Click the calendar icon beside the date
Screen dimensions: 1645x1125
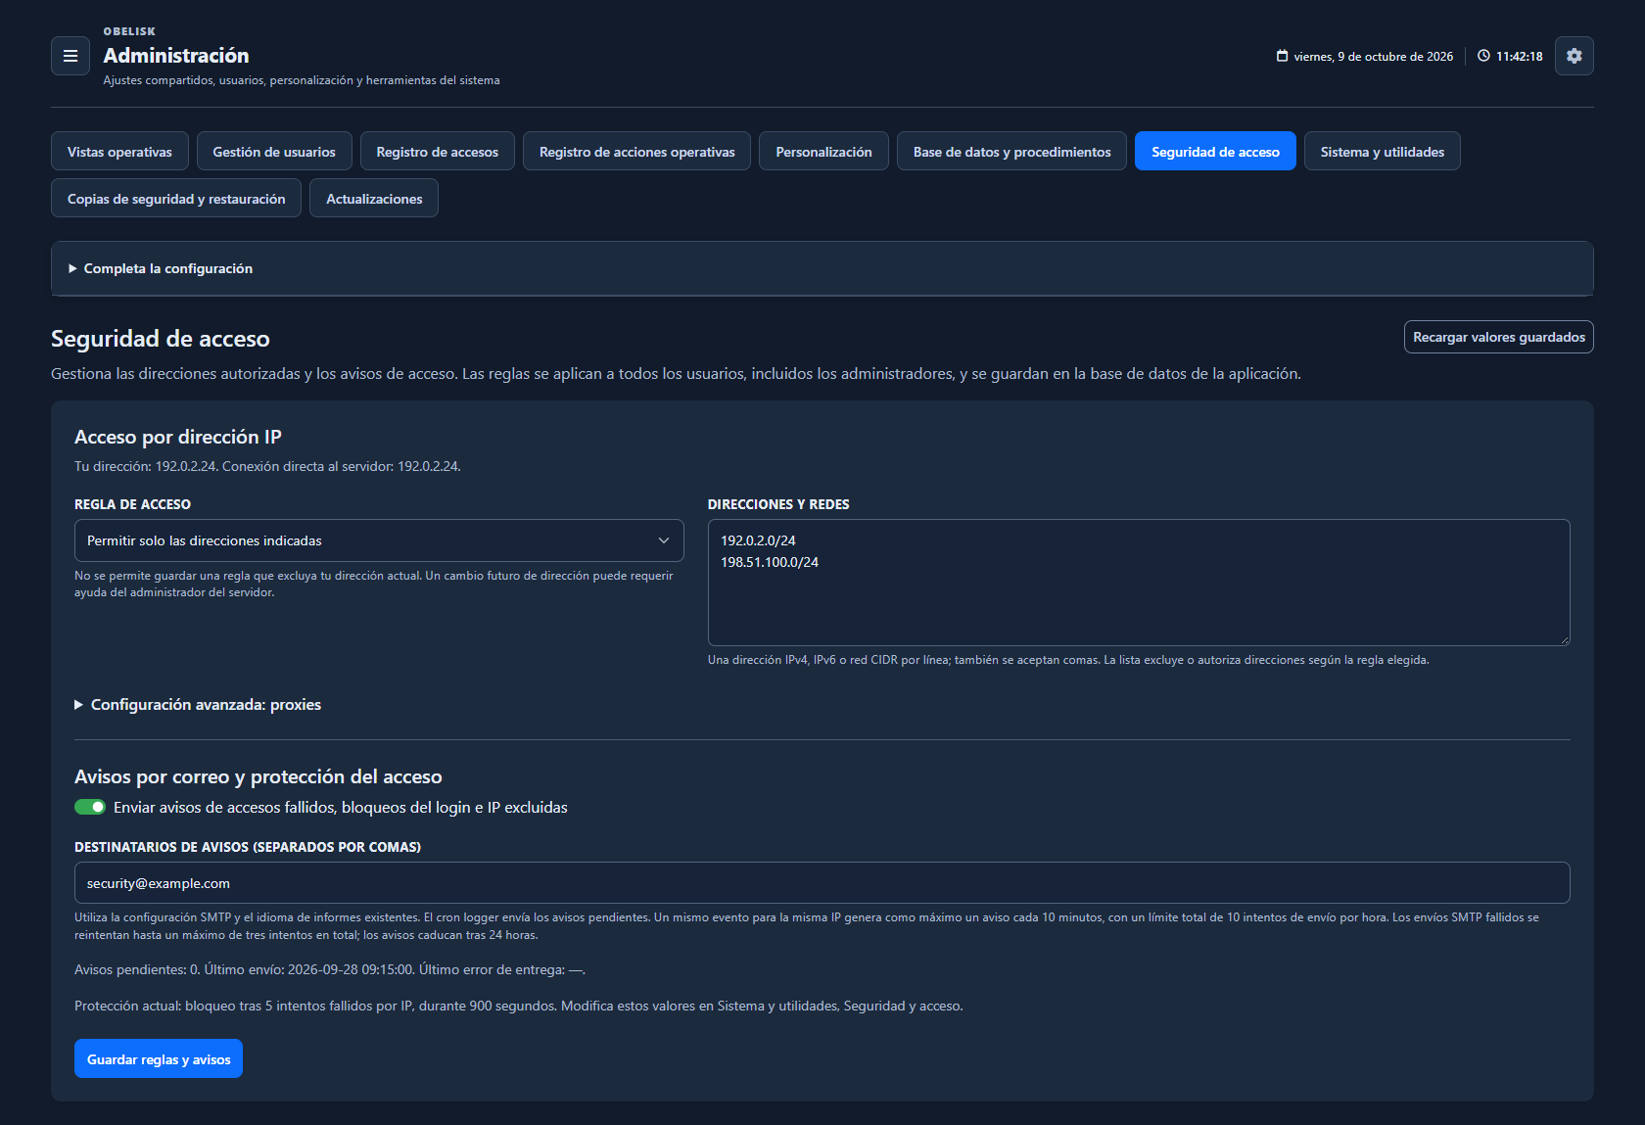click(1282, 56)
